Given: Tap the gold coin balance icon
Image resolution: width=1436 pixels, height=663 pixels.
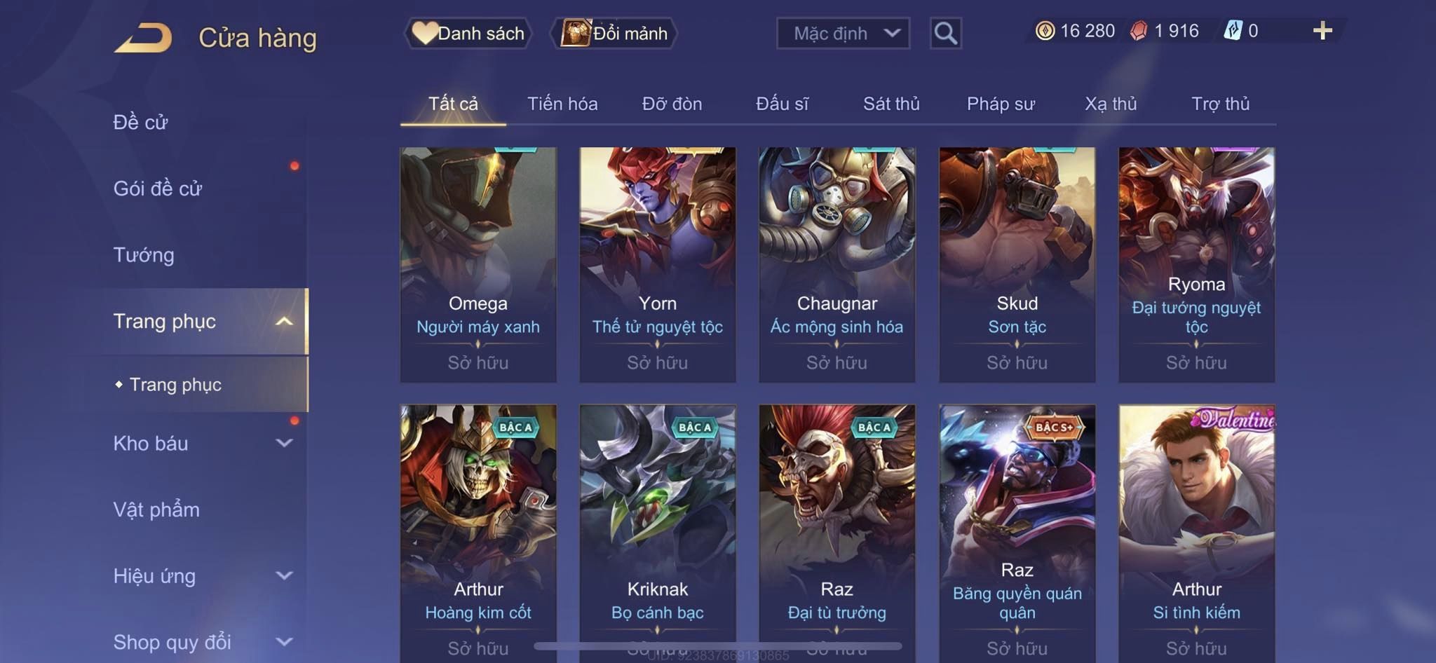Looking at the screenshot, I should 1045,31.
